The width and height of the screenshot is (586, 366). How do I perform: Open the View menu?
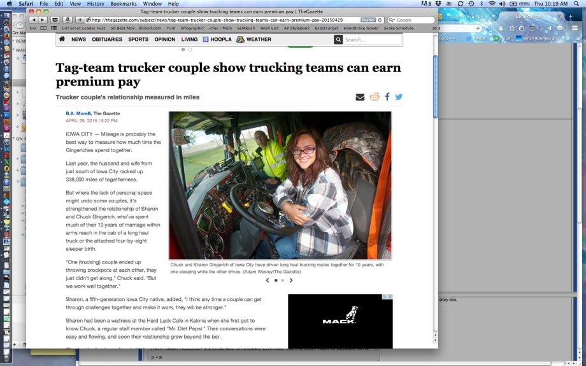[75, 3]
